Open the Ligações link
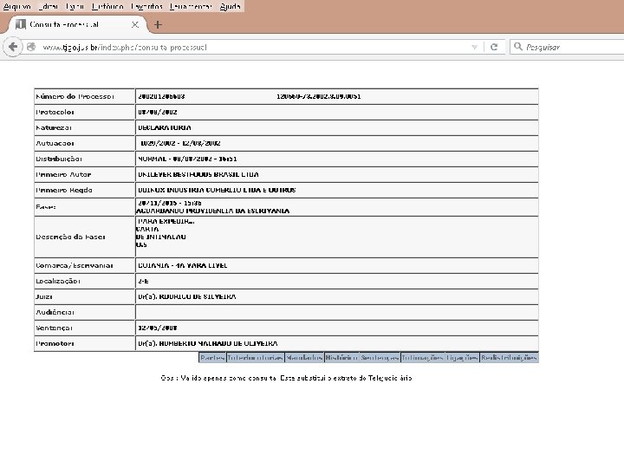The width and height of the screenshot is (624, 468). 462,357
